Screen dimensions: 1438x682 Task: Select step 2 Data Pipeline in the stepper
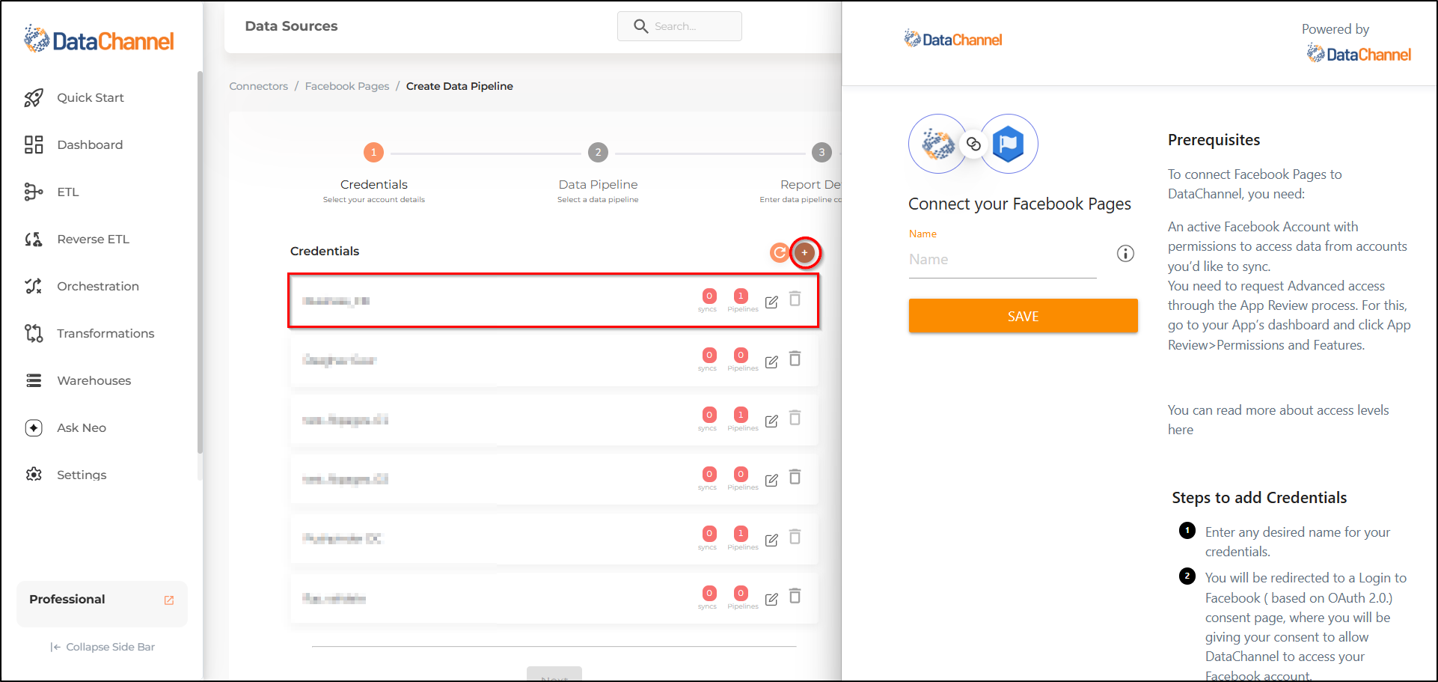pyautogui.click(x=598, y=153)
